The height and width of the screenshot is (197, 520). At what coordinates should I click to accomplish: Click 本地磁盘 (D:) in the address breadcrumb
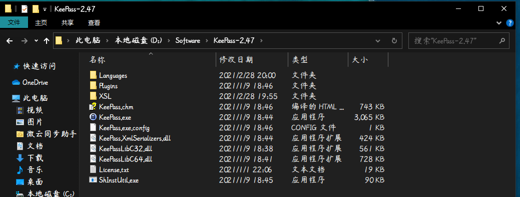point(138,41)
